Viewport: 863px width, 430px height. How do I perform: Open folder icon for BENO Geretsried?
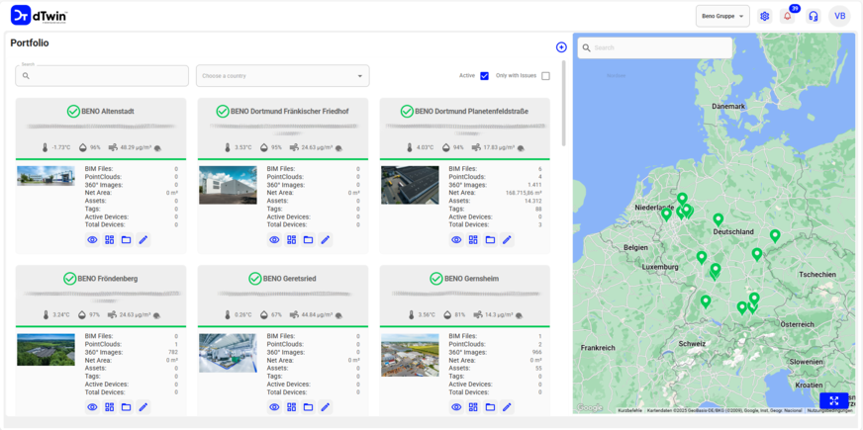coord(308,407)
